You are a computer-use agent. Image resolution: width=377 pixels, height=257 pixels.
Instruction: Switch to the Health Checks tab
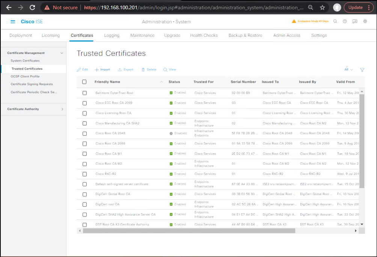coord(204,35)
